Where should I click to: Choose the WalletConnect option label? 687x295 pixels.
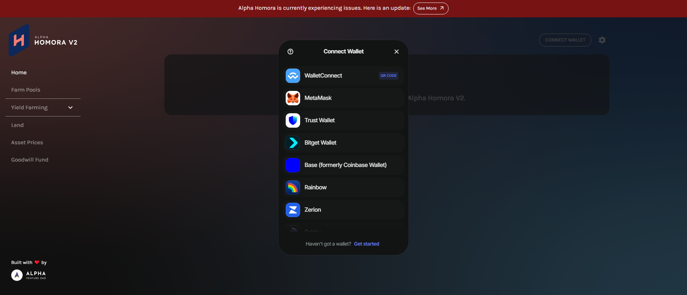coord(323,76)
